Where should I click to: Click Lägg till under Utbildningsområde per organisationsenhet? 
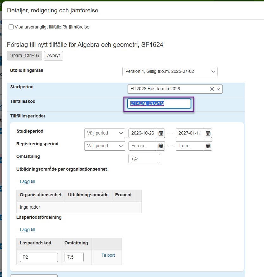pos(28,181)
